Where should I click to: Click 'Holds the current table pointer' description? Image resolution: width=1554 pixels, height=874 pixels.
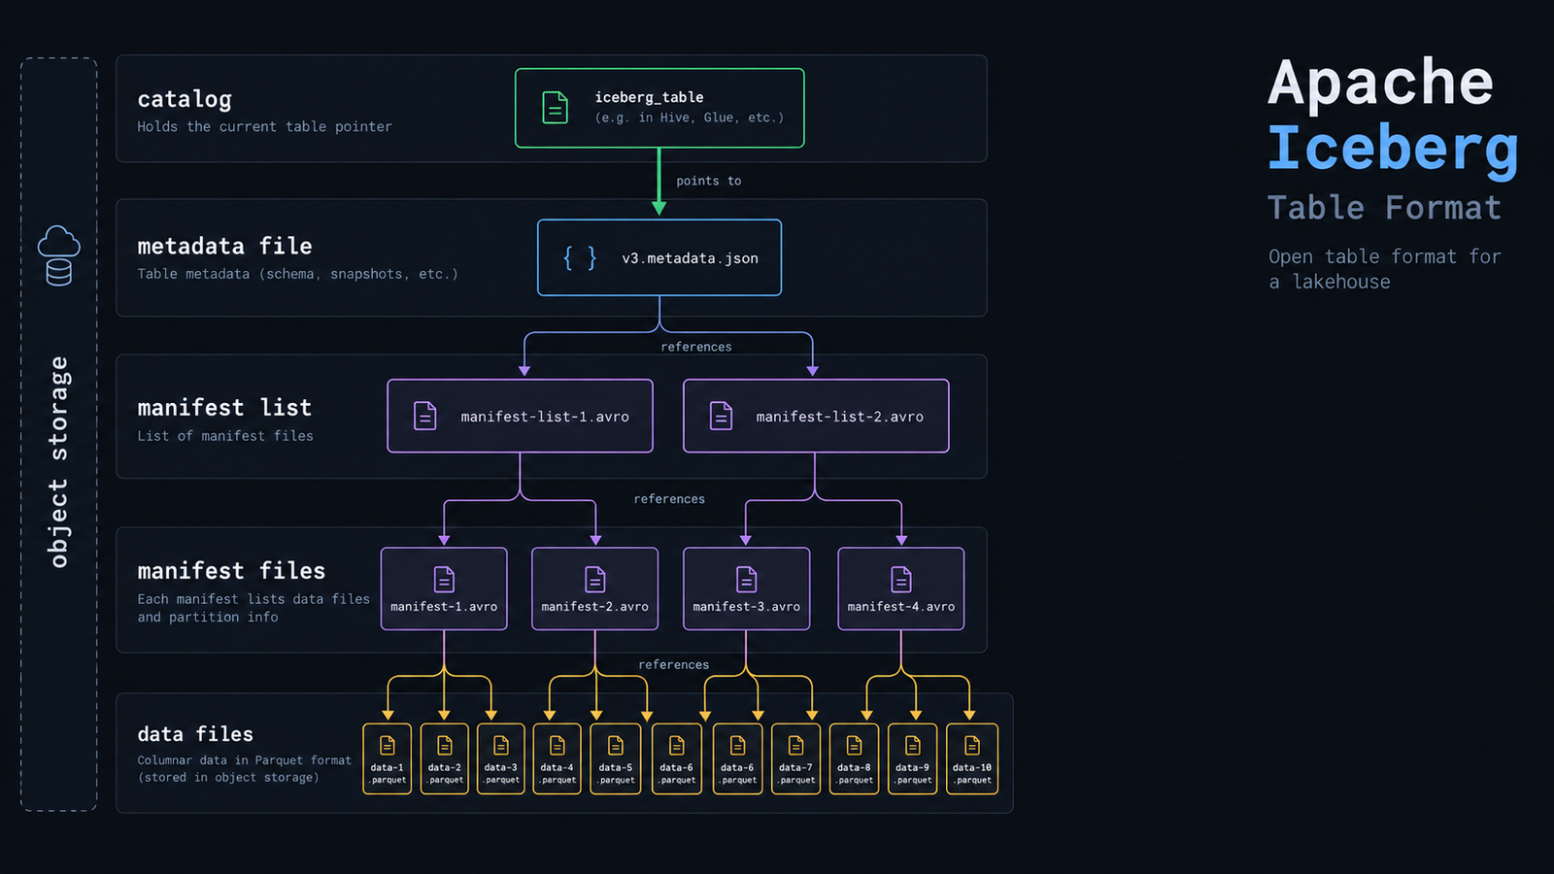[x=264, y=127]
